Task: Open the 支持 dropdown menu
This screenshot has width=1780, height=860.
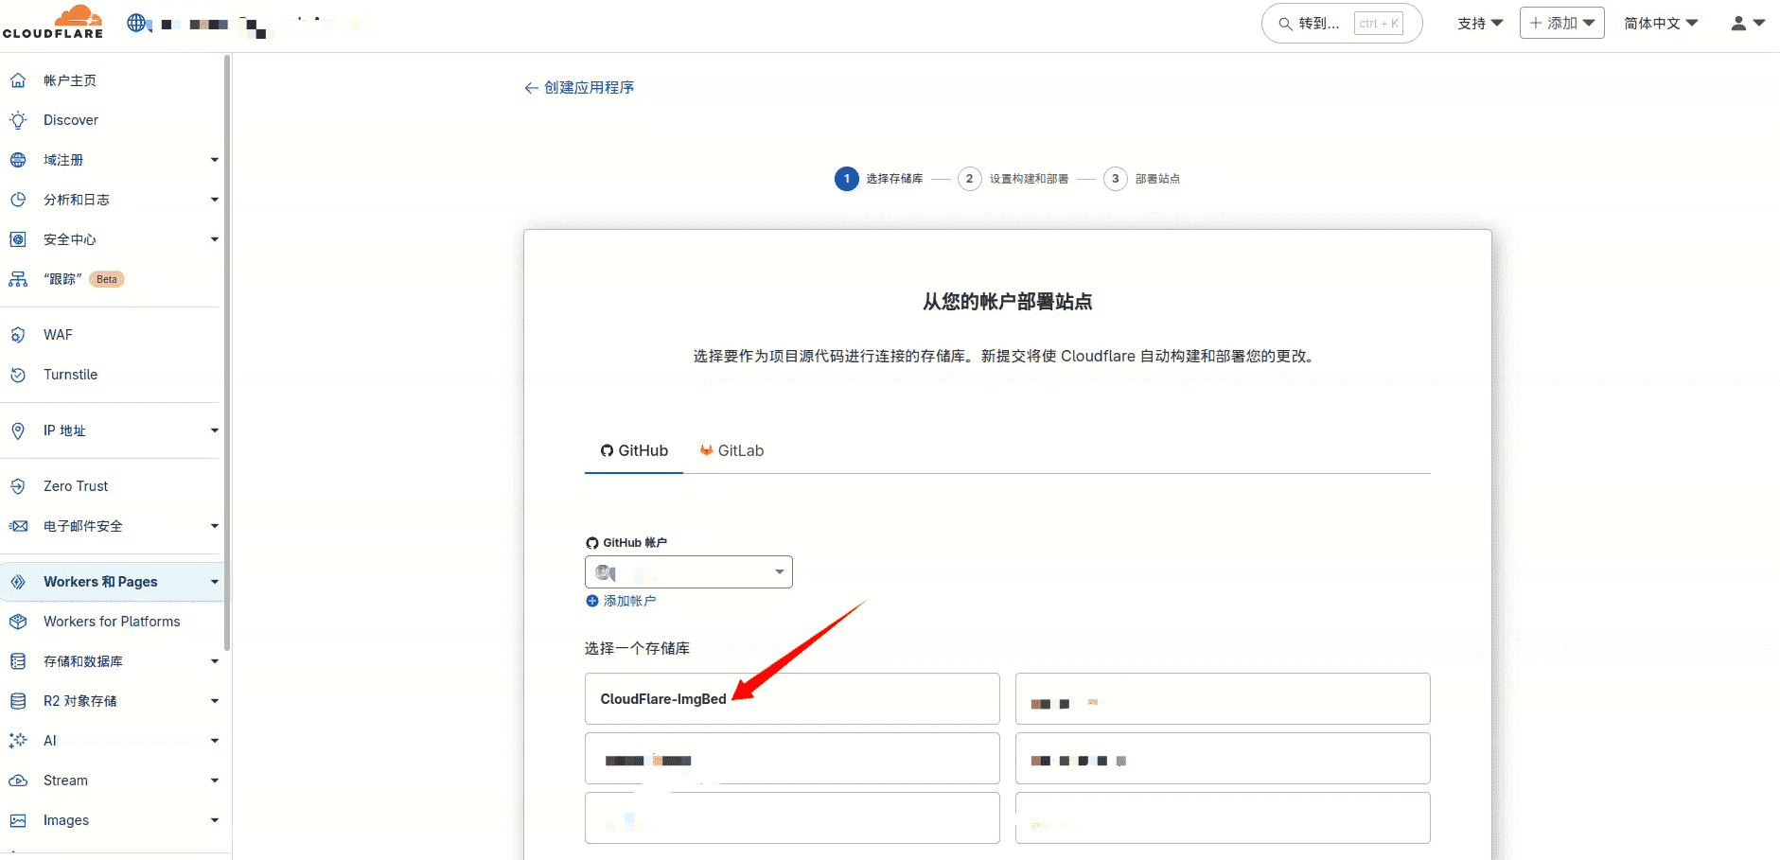Action: (x=1480, y=24)
